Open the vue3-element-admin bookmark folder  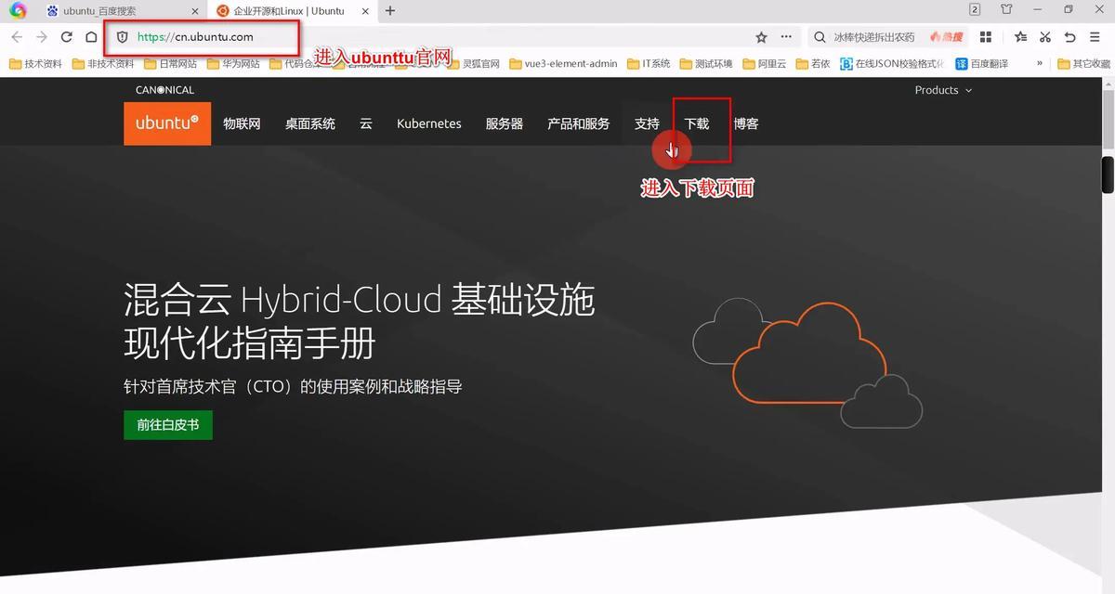[563, 64]
